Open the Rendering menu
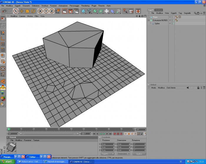Image resolution: width=206 pixels, height=164 pixels. tap(85, 6)
